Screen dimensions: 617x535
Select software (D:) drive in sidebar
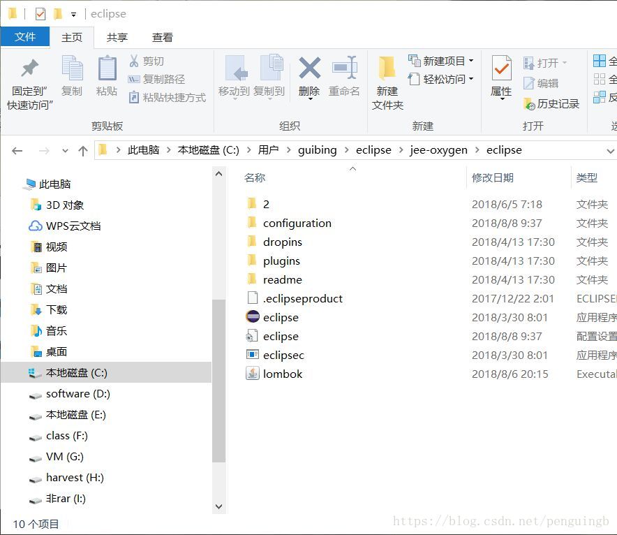pos(70,394)
